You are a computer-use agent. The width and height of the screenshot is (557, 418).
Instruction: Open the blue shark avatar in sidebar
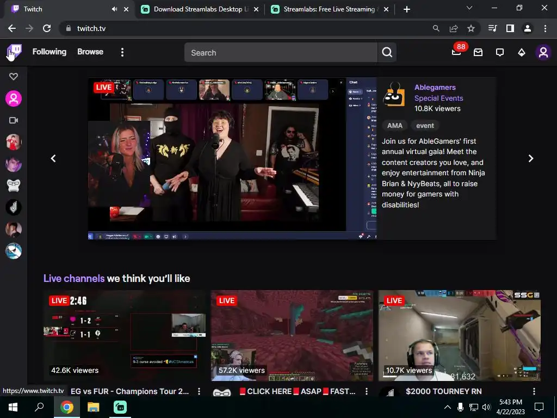click(x=14, y=251)
